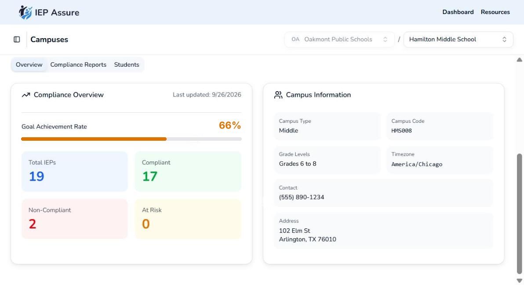The height and width of the screenshot is (285, 524).
Task: Click the Campuses page heading
Action: pyautogui.click(x=49, y=39)
